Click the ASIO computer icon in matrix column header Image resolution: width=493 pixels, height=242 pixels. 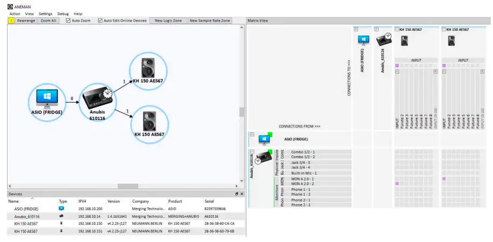(x=363, y=41)
